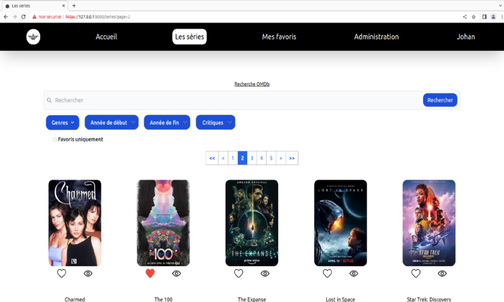
Task: Toggle the browser side panel icon
Action: click(484, 17)
